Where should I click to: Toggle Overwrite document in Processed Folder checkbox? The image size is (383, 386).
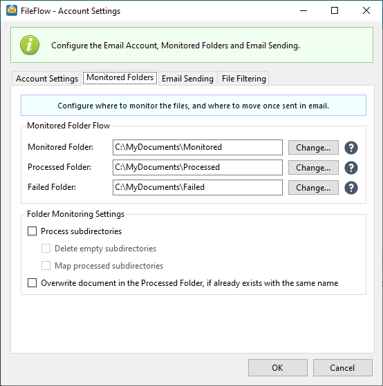tap(32, 283)
